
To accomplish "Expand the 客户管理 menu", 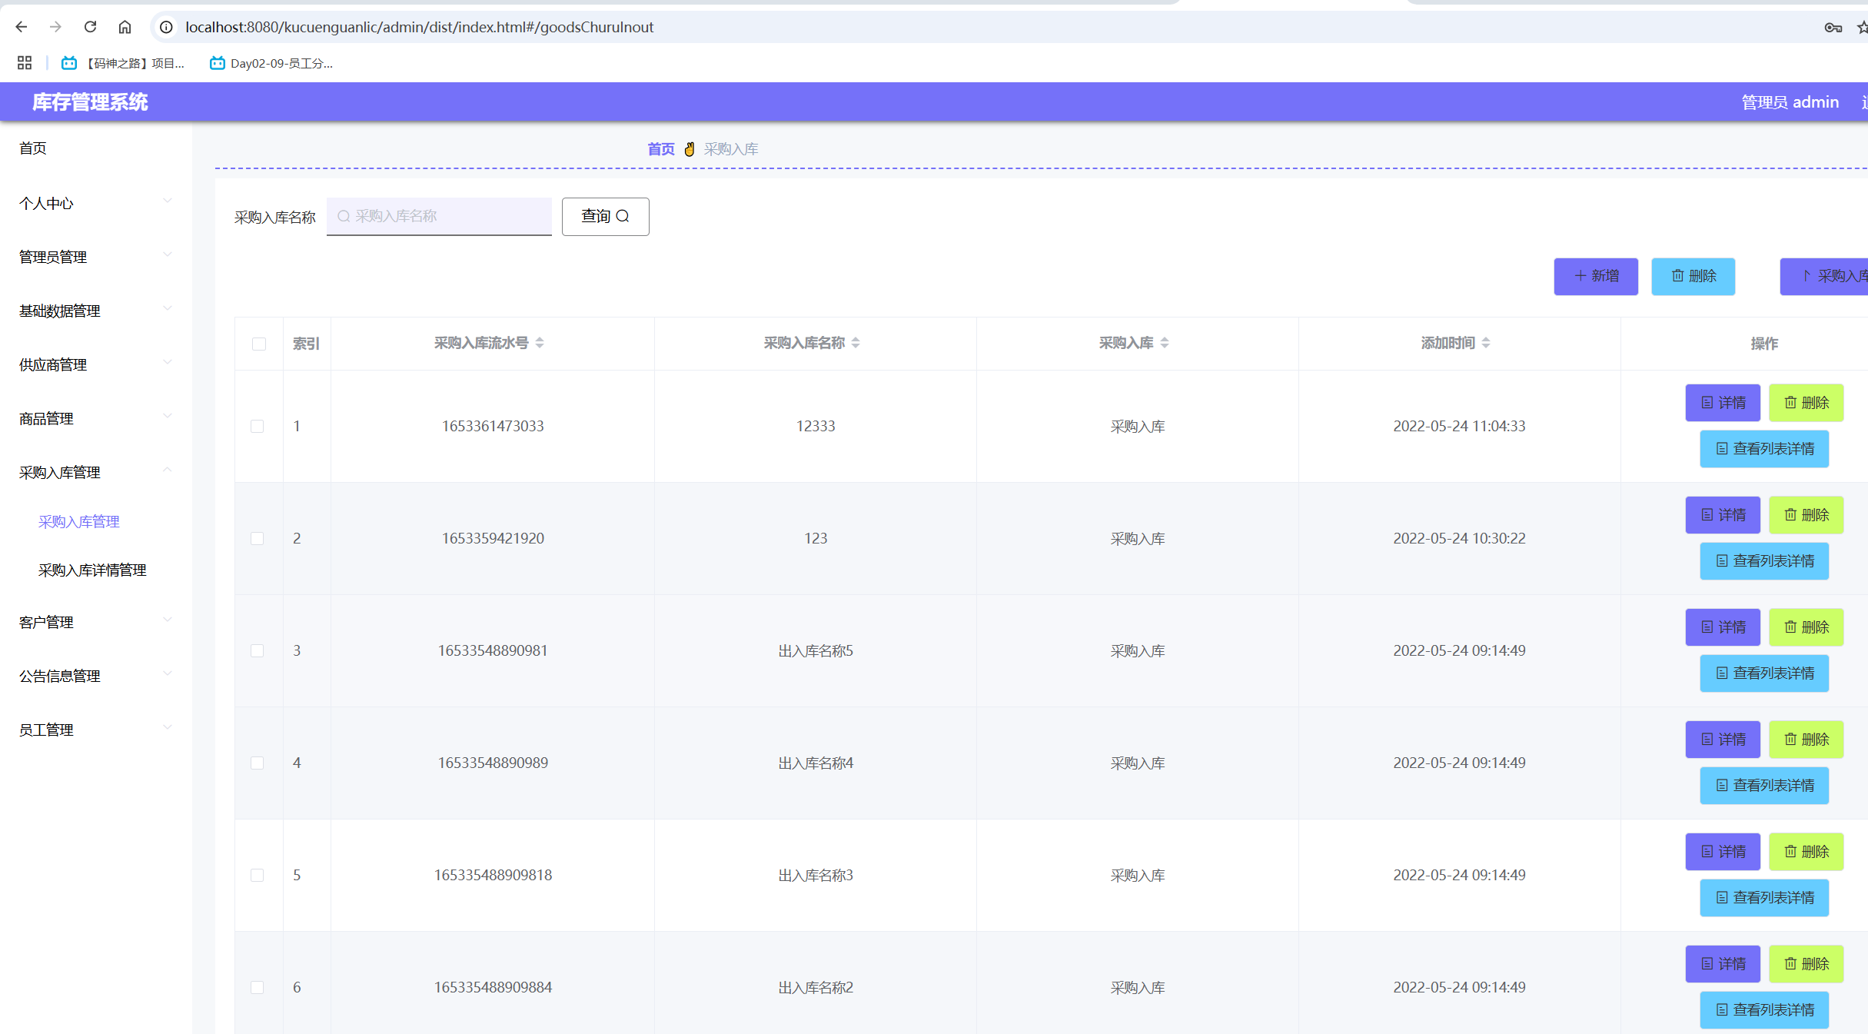I will click(x=96, y=622).
